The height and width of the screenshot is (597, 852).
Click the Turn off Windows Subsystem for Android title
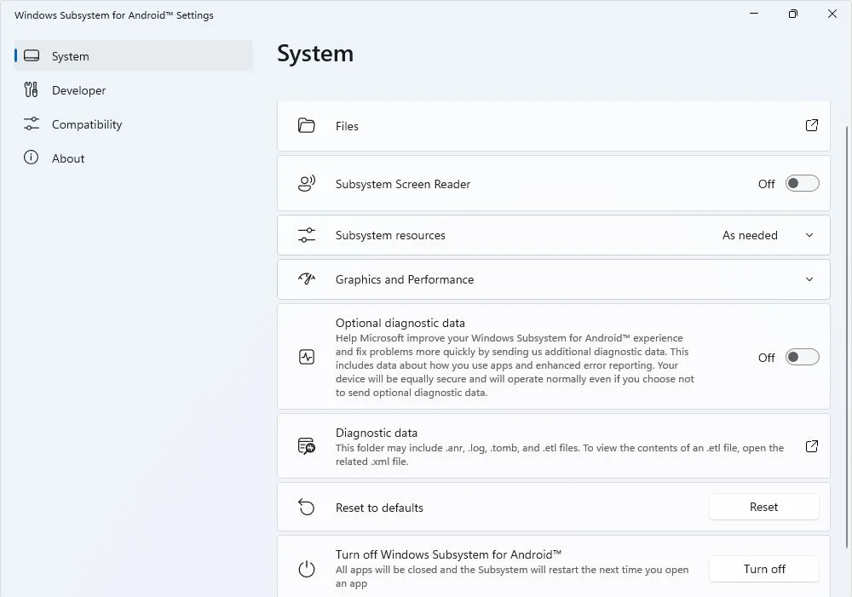coord(448,554)
